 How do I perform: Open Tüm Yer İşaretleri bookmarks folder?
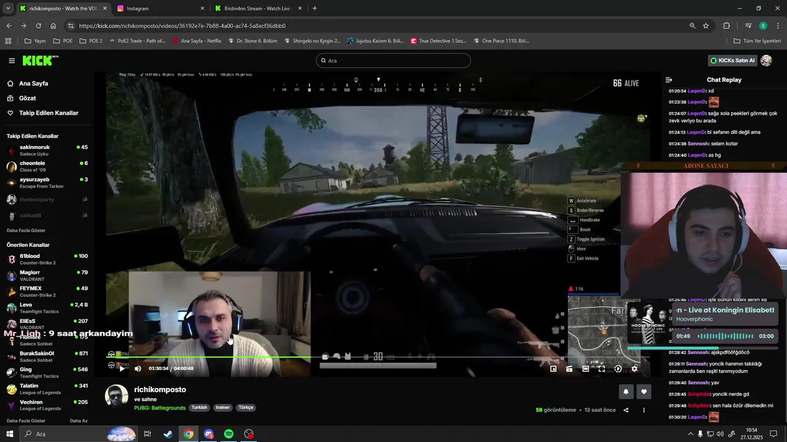click(757, 41)
